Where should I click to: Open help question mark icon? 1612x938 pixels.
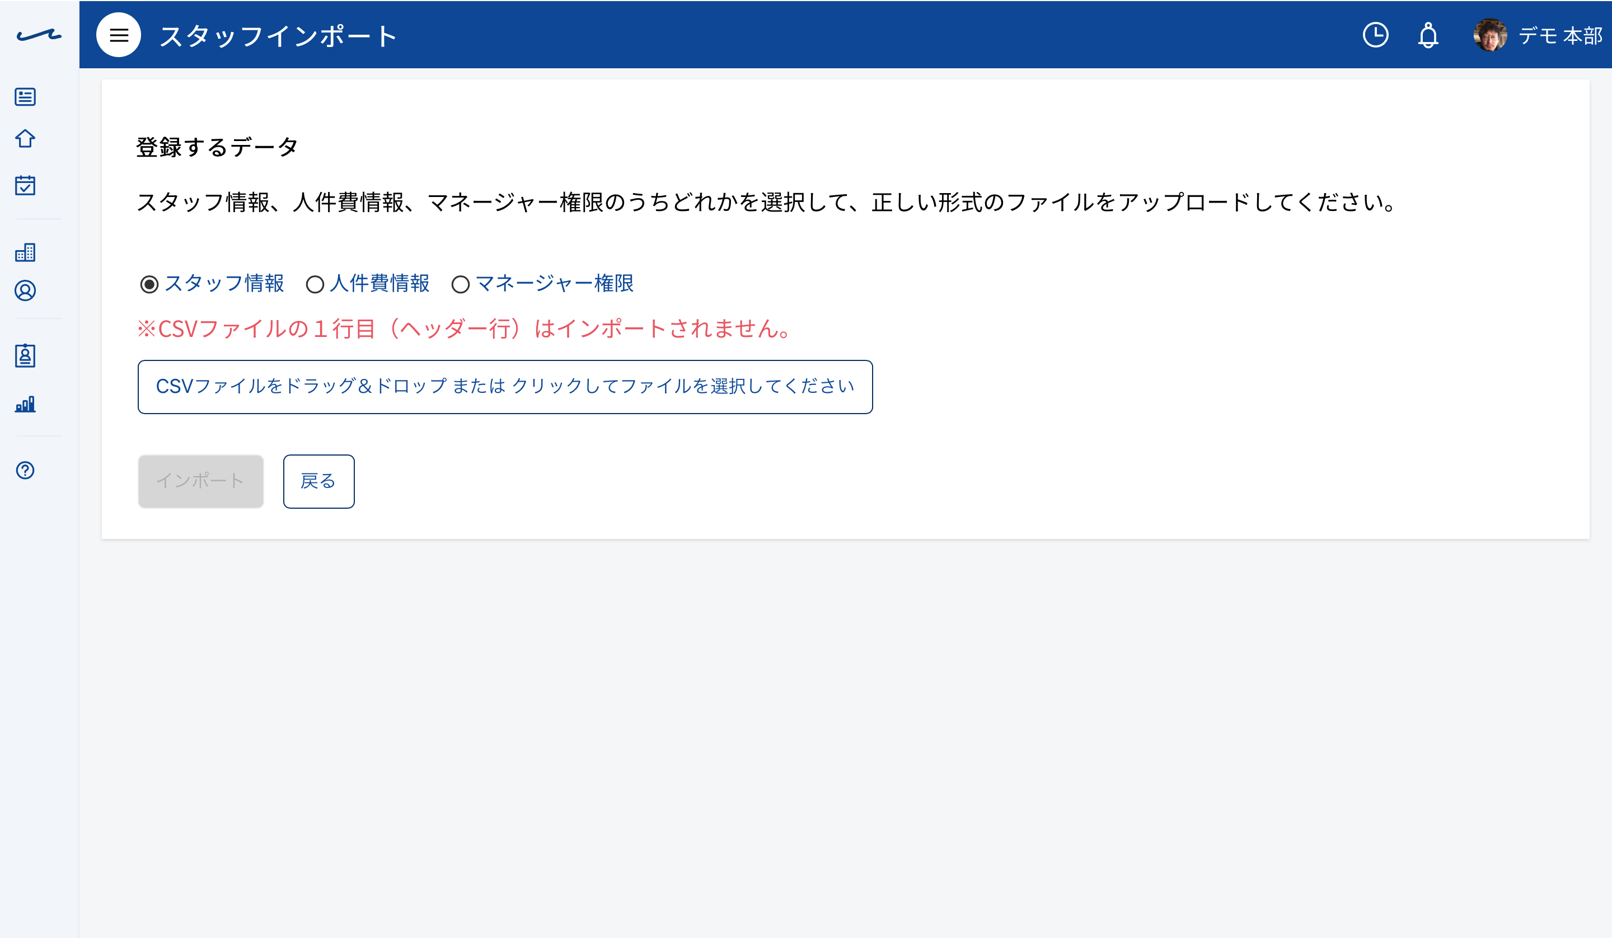[25, 470]
